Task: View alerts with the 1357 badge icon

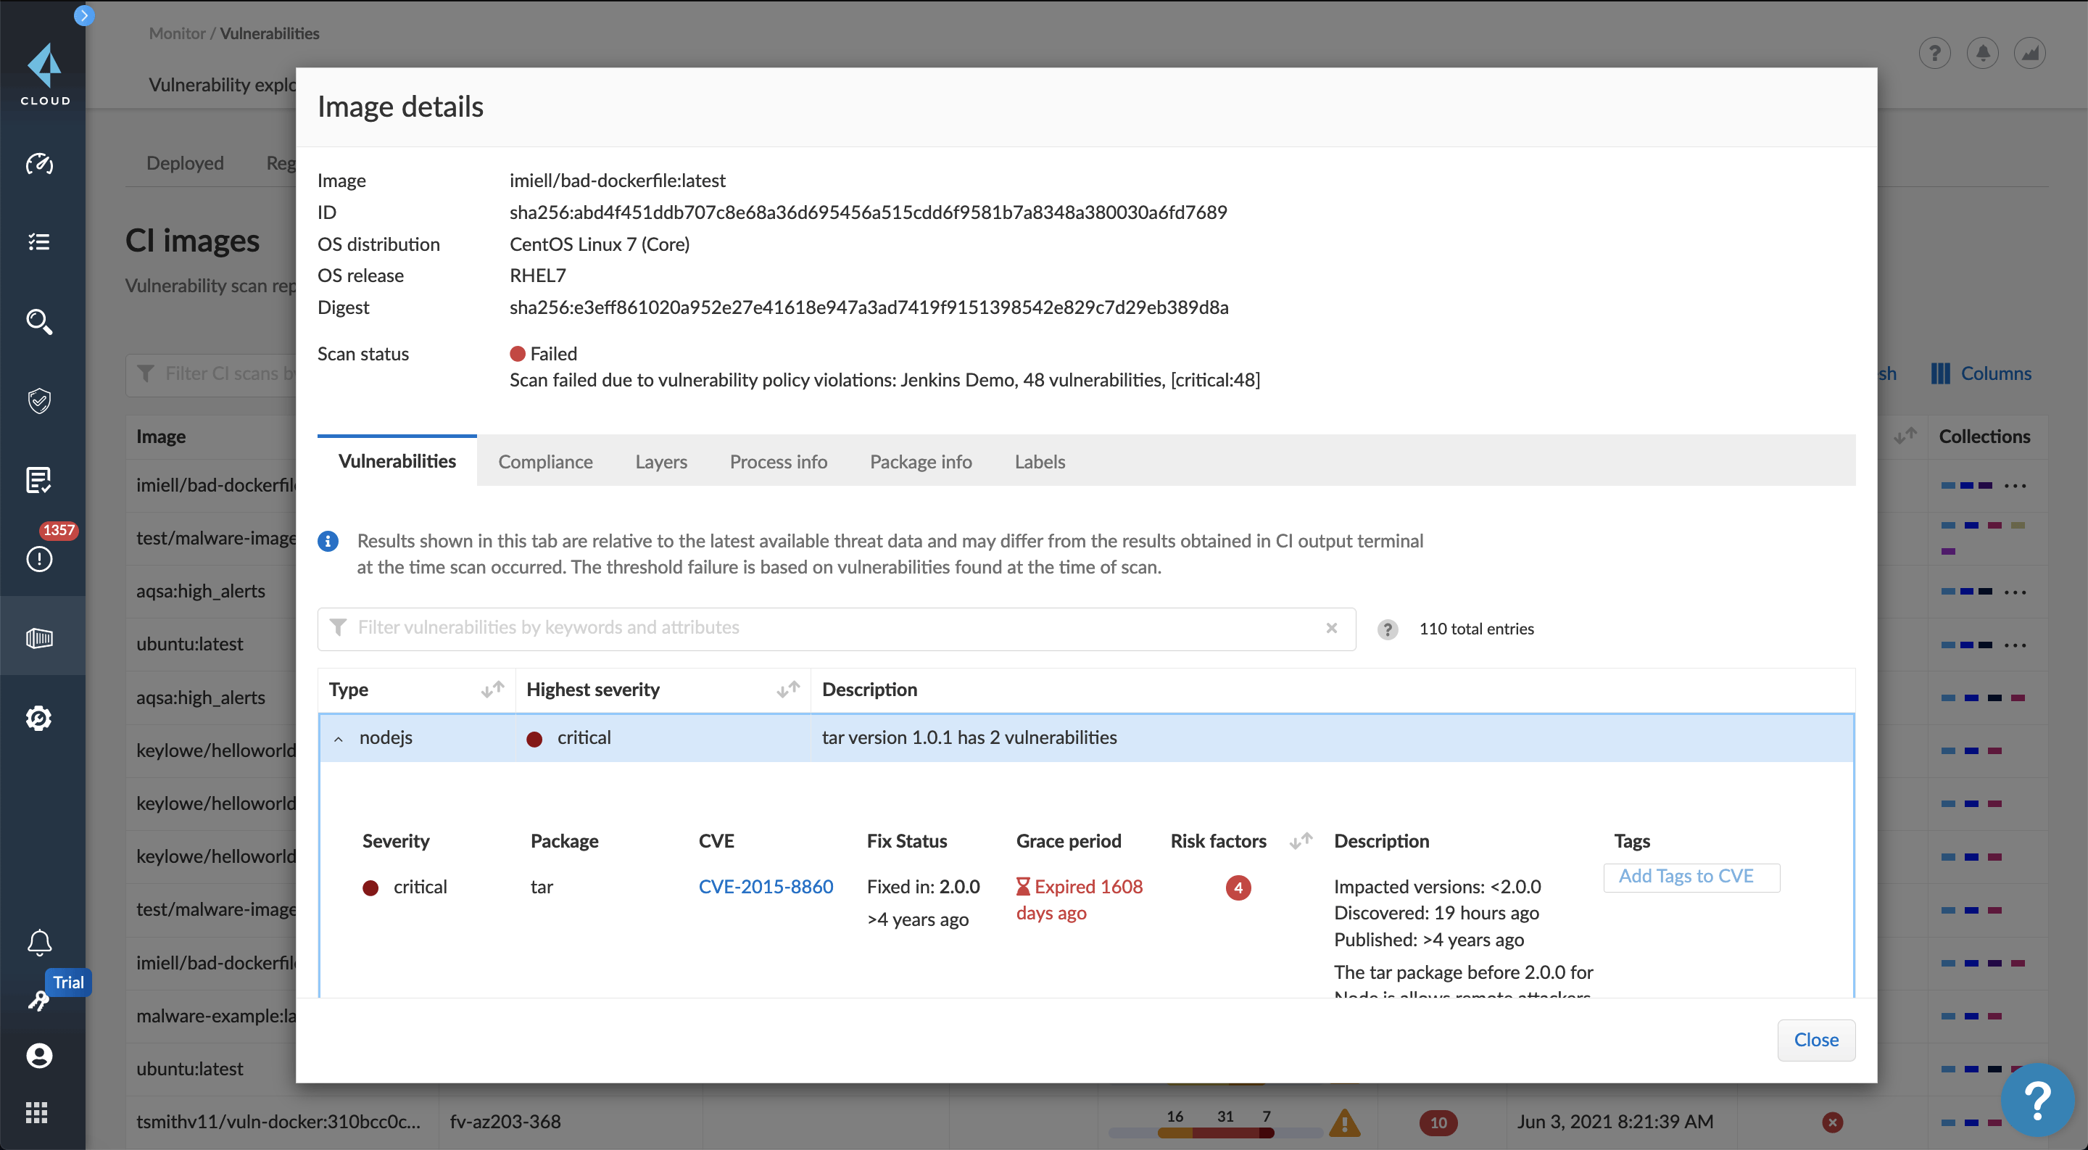Action: (38, 558)
